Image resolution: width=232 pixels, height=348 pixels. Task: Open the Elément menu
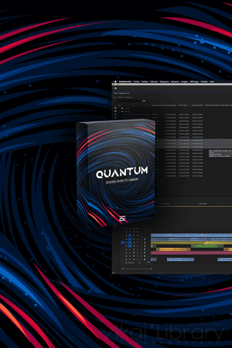154,82
